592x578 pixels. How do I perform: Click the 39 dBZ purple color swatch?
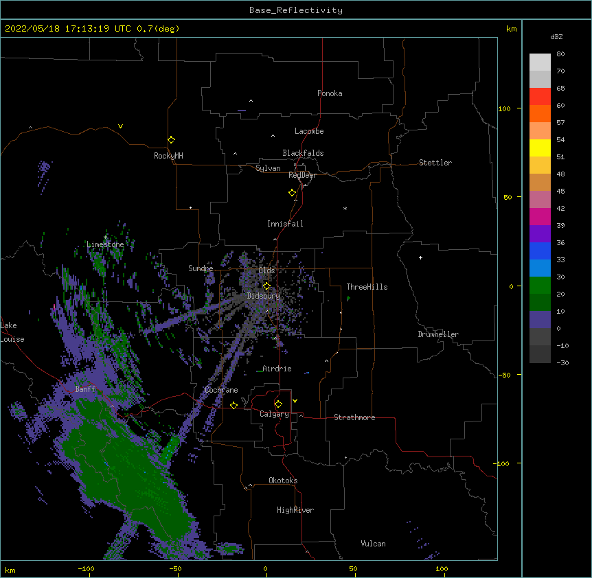540,233
